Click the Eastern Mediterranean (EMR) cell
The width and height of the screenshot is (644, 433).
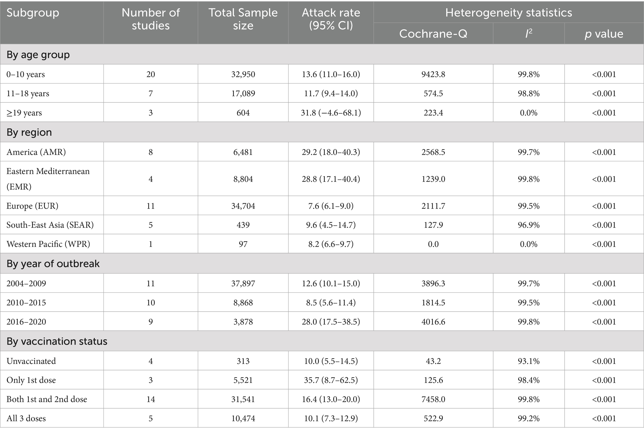click(x=48, y=179)
